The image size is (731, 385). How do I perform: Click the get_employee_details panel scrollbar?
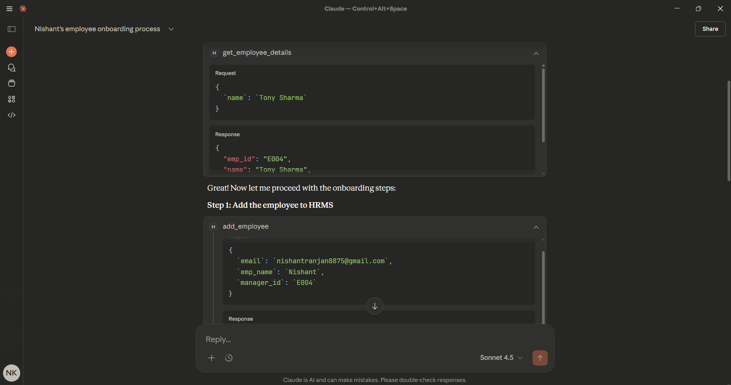pos(543,105)
